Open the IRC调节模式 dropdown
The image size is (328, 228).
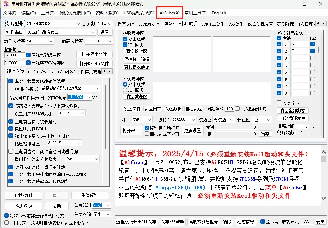pyautogui.click(x=98, y=88)
